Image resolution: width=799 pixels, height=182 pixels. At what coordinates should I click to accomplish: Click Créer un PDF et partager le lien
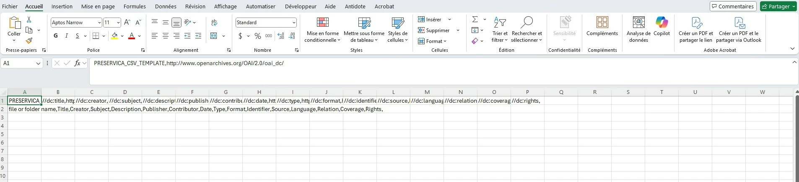pos(696,30)
